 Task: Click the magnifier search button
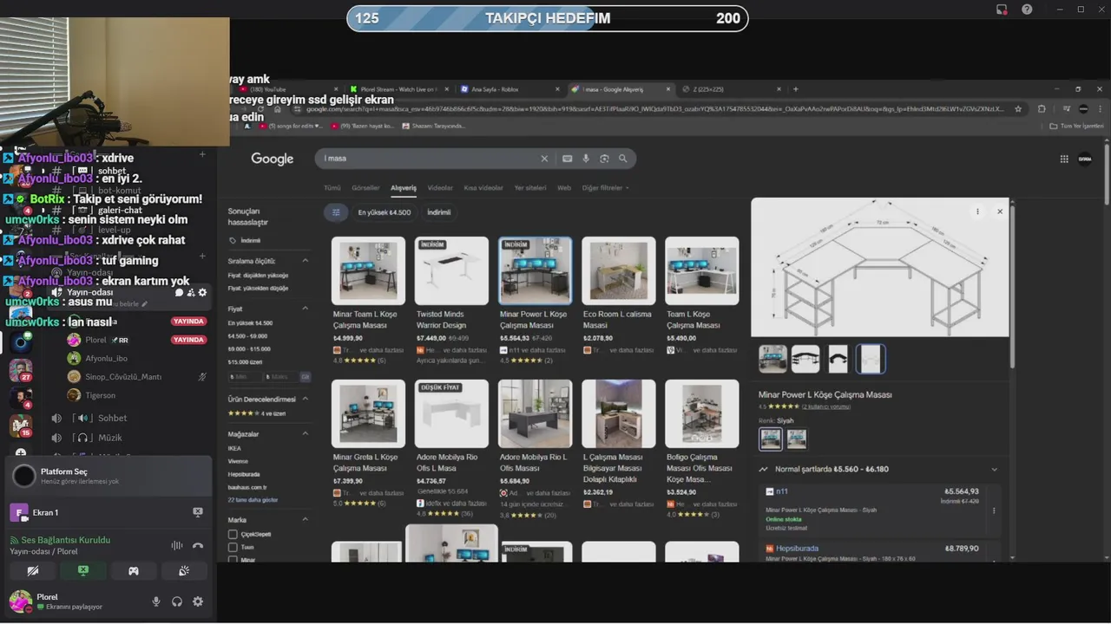pyautogui.click(x=622, y=159)
